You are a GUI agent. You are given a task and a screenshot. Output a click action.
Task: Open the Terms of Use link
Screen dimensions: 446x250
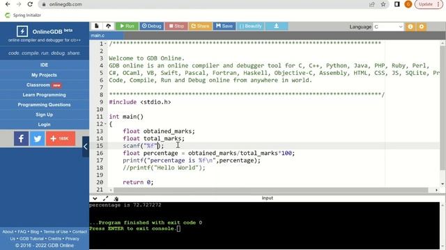56,231
